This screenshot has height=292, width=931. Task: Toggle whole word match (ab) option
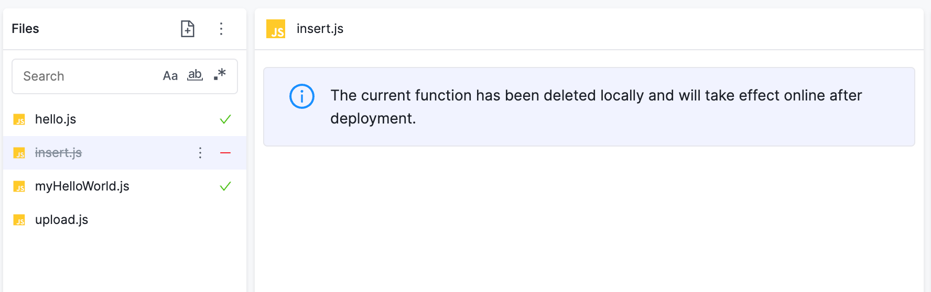[195, 75]
